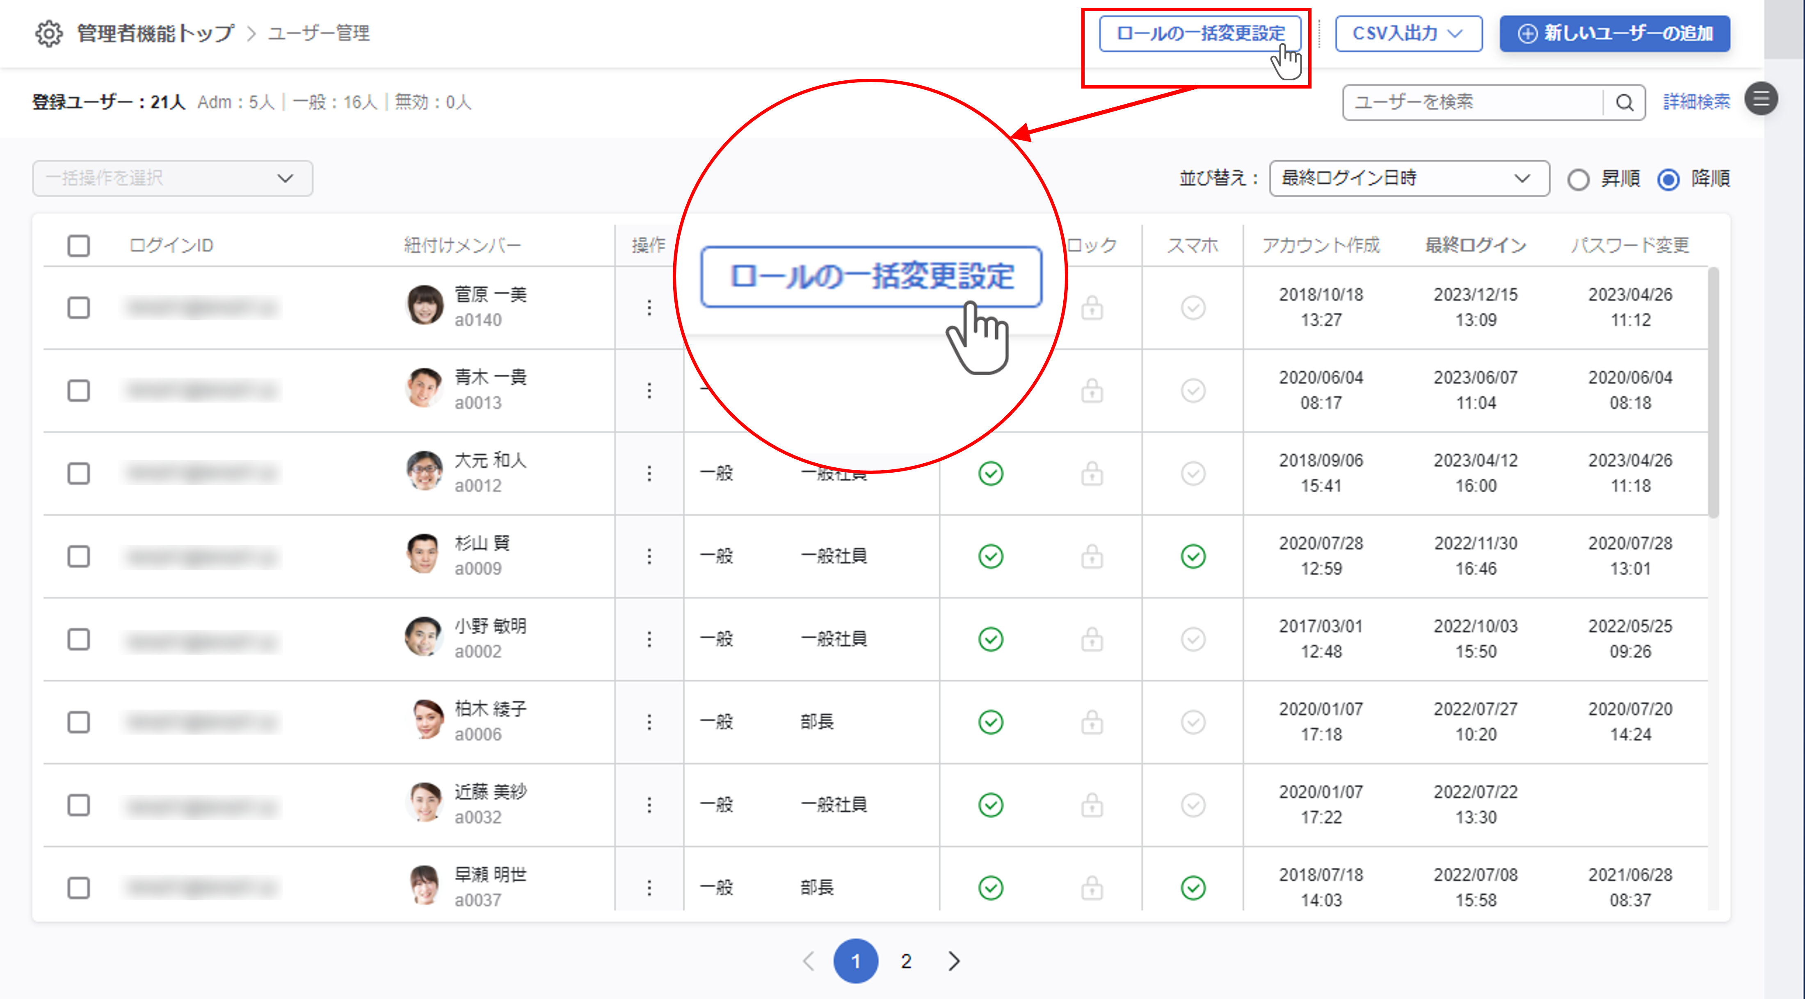Click the settings gear icon beside 管理者機能トップ
The height and width of the screenshot is (999, 1805).
48,33
